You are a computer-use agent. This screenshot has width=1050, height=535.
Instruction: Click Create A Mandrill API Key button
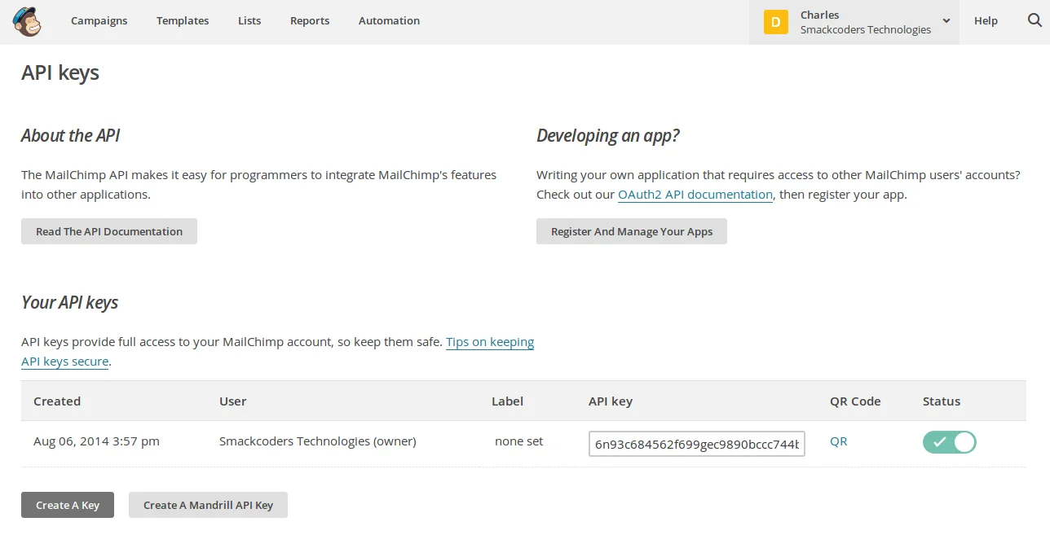208,505
